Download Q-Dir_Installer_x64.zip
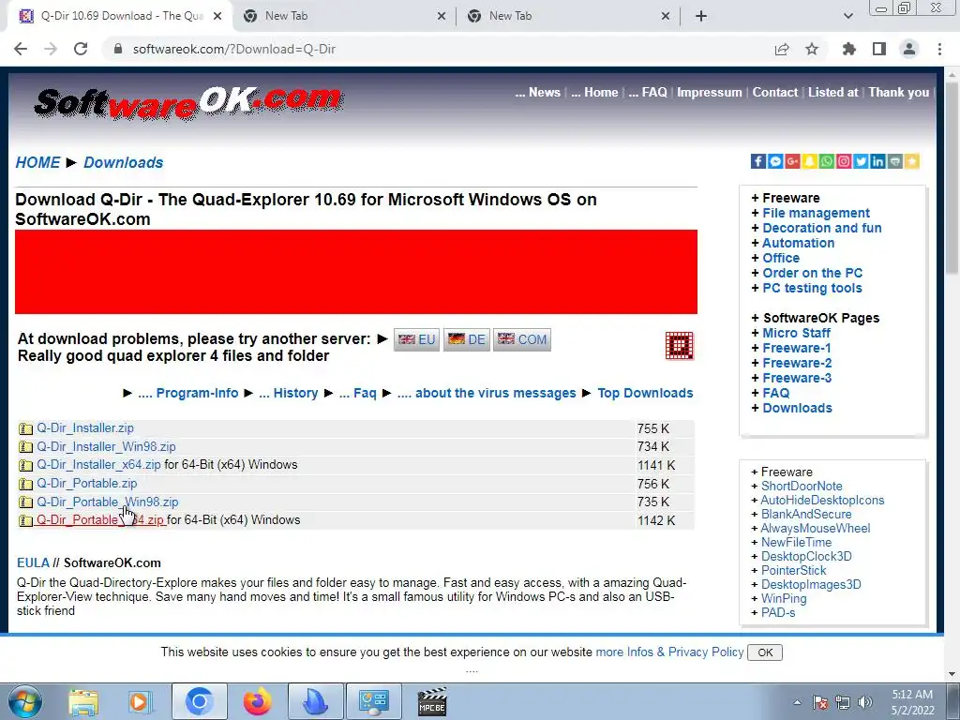Screen dimensions: 960x720 98,465
